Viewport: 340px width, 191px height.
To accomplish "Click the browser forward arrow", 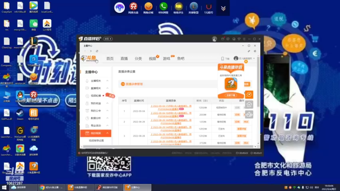I will click(x=91, y=51).
